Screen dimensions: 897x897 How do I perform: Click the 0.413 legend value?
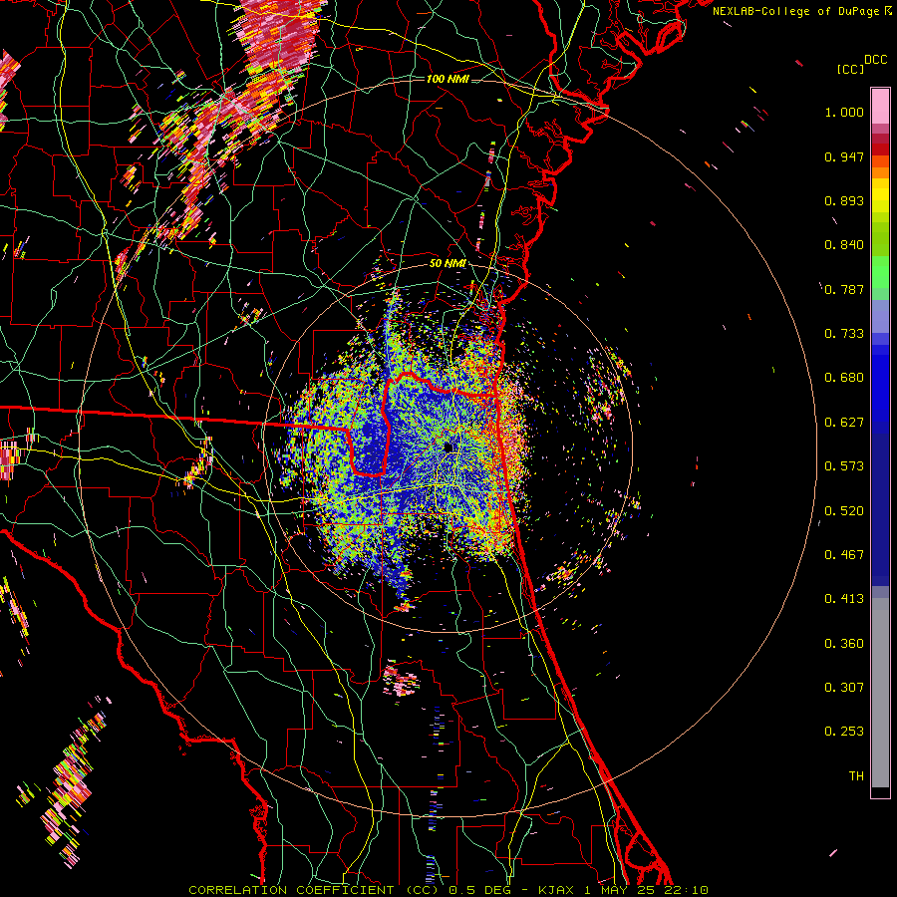(x=844, y=599)
